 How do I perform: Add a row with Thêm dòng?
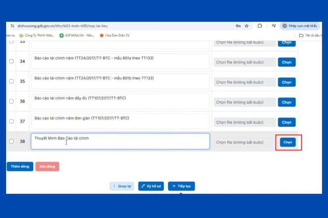pyautogui.click(x=20, y=166)
